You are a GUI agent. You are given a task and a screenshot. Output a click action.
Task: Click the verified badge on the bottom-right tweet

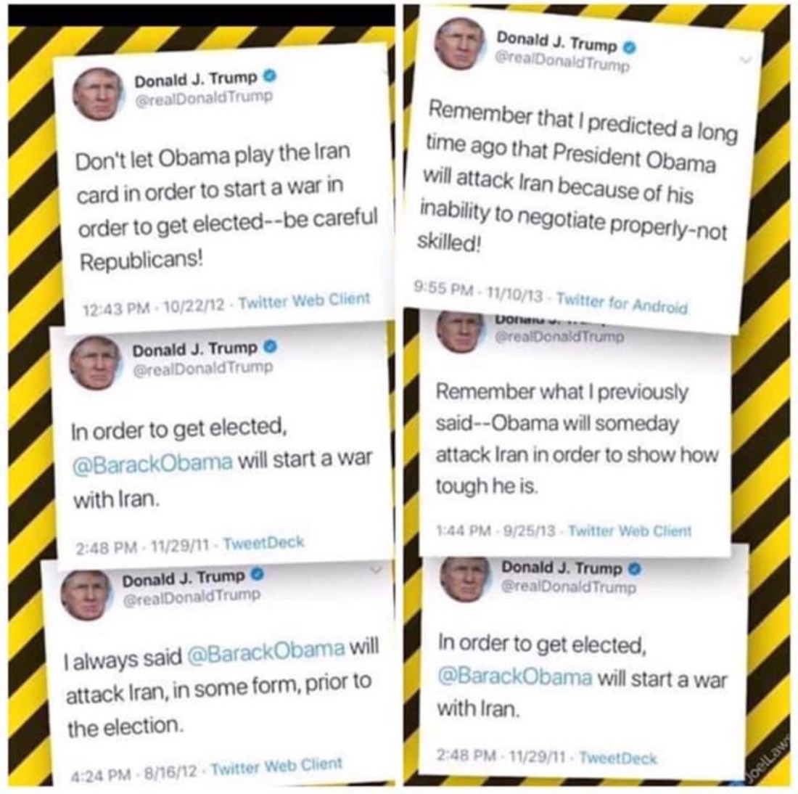pos(635,568)
